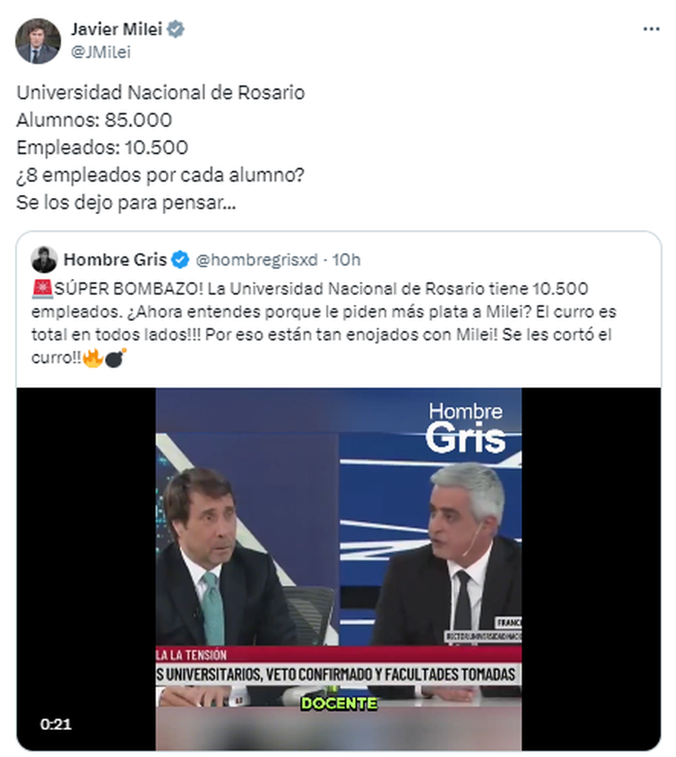Open the three-dot more options menu
This screenshot has width=676, height=757.
[x=651, y=29]
